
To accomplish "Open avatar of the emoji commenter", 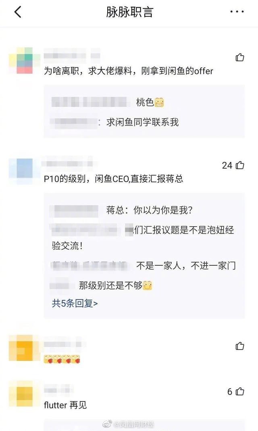I will pyautogui.click(x=25, y=348).
